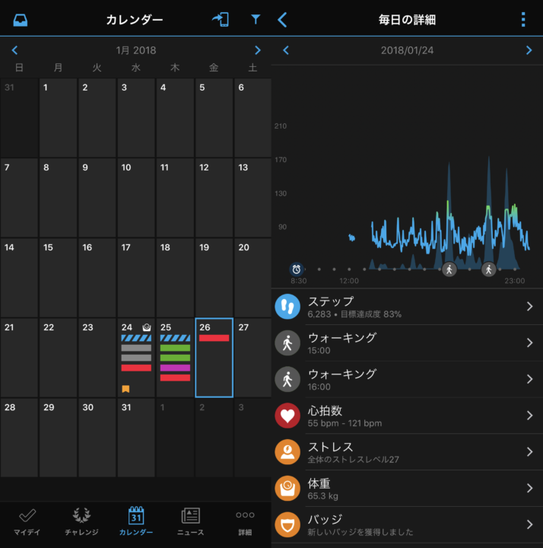This screenshot has width=543, height=548.
Task: Expand the 16:00 ウォーキング row chevron
Action: (x=530, y=379)
